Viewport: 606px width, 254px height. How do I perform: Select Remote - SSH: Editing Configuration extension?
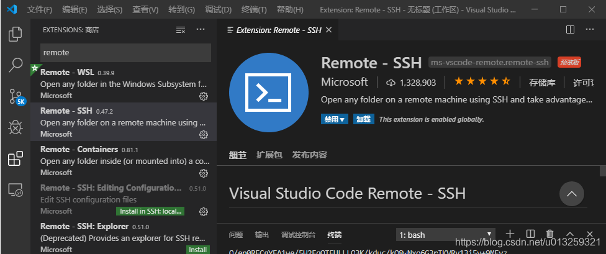(124, 199)
